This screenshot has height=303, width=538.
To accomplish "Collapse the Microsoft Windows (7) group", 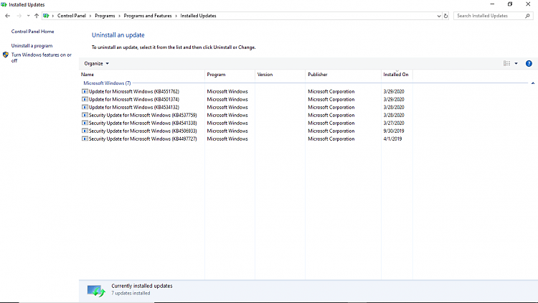I will pyautogui.click(x=107, y=83).
